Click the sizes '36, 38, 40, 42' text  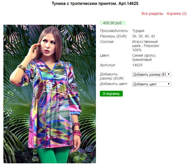click(144, 36)
